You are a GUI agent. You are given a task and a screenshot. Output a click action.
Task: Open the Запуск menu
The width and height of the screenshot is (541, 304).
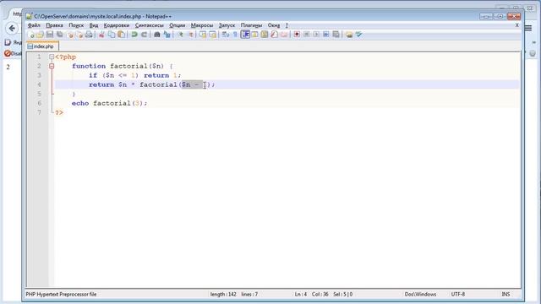(x=227, y=25)
